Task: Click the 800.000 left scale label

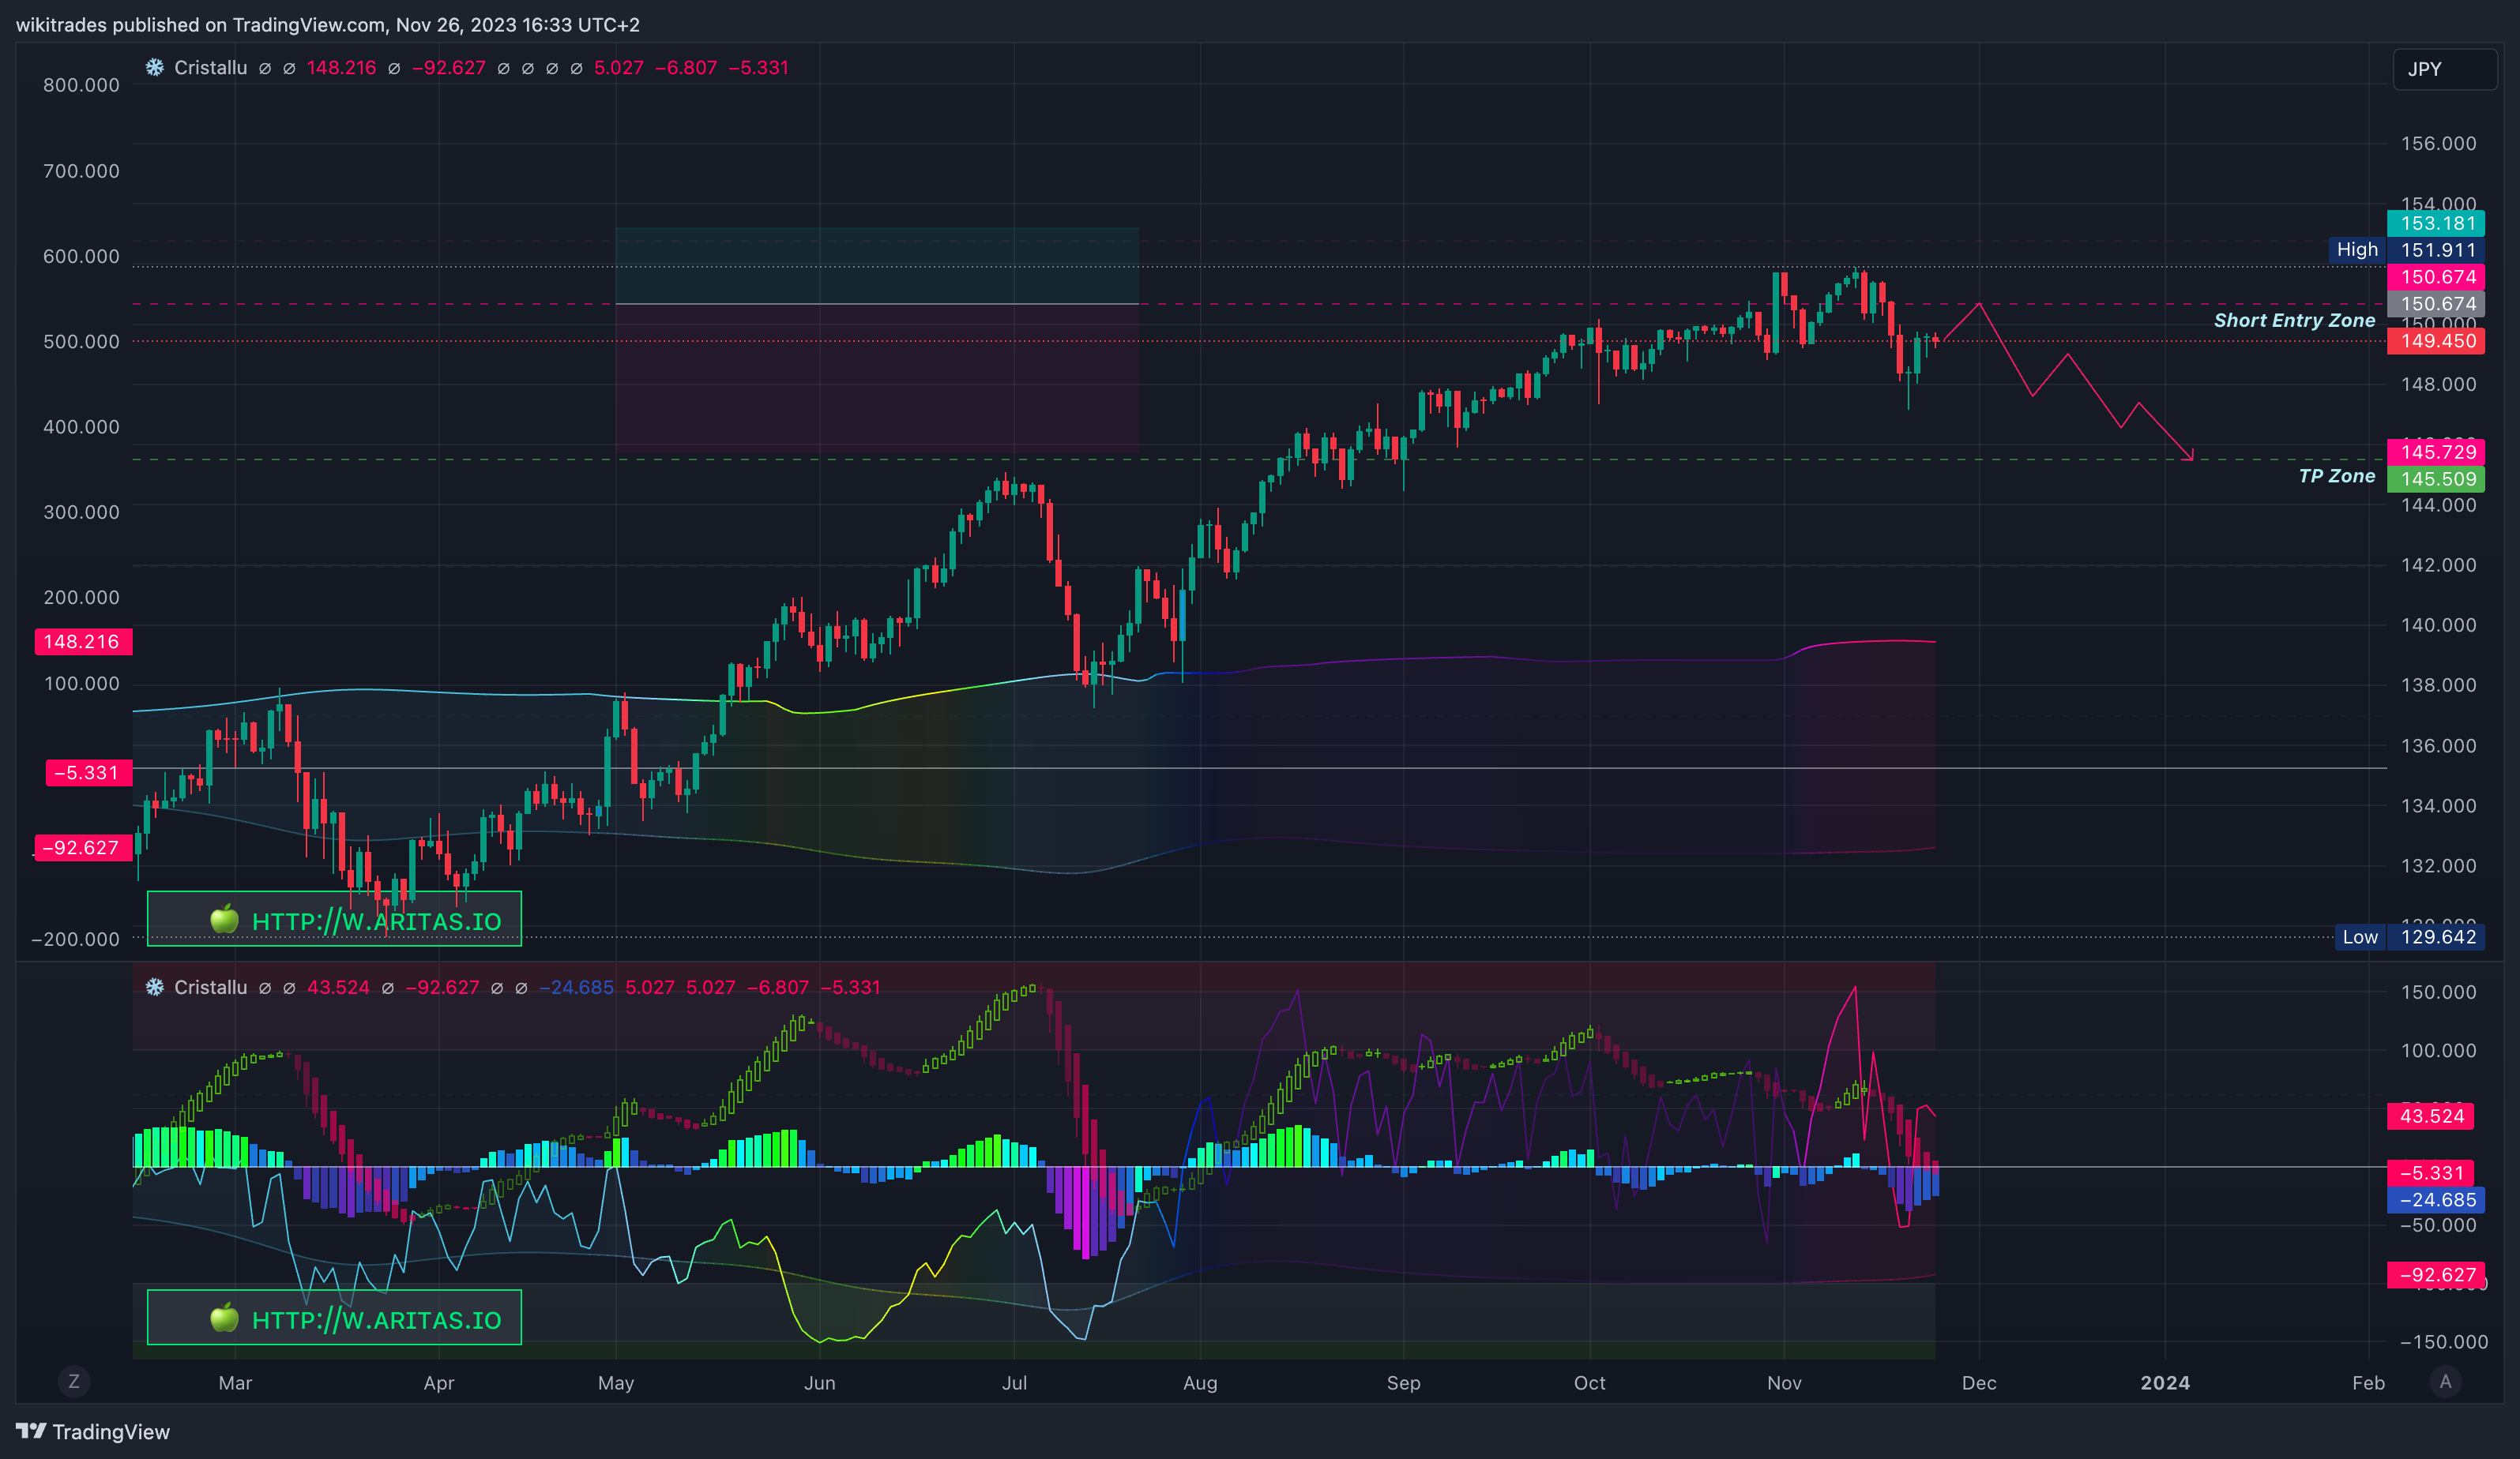Action: [x=81, y=85]
